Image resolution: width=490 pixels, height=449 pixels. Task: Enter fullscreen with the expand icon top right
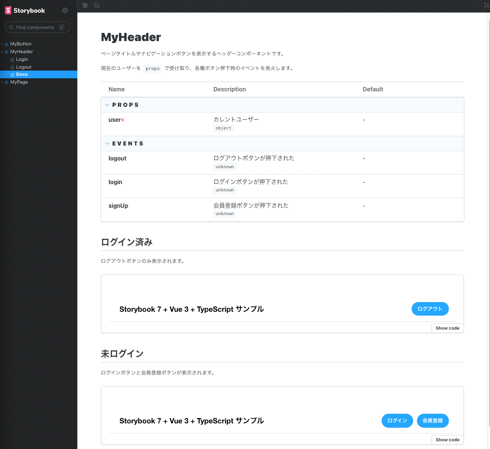[x=486, y=6]
